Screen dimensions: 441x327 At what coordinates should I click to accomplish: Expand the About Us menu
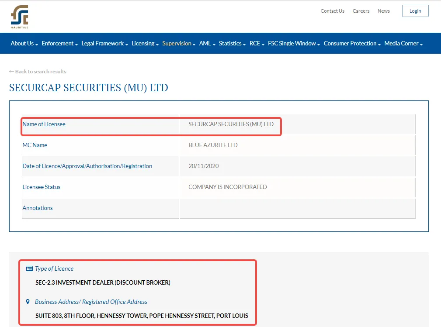point(24,44)
